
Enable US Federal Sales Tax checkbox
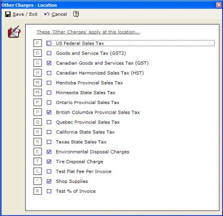coord(49,43)
